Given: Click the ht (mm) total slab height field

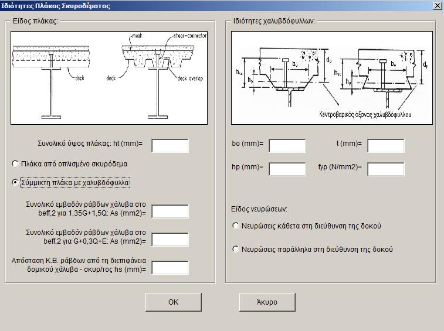Looking at the screenshot, I should tap(170, 145).
